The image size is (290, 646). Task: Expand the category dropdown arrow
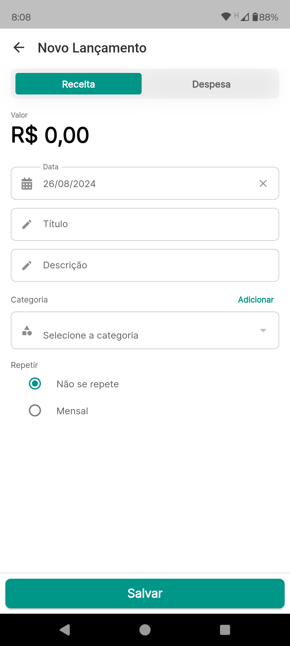(263, 331)
